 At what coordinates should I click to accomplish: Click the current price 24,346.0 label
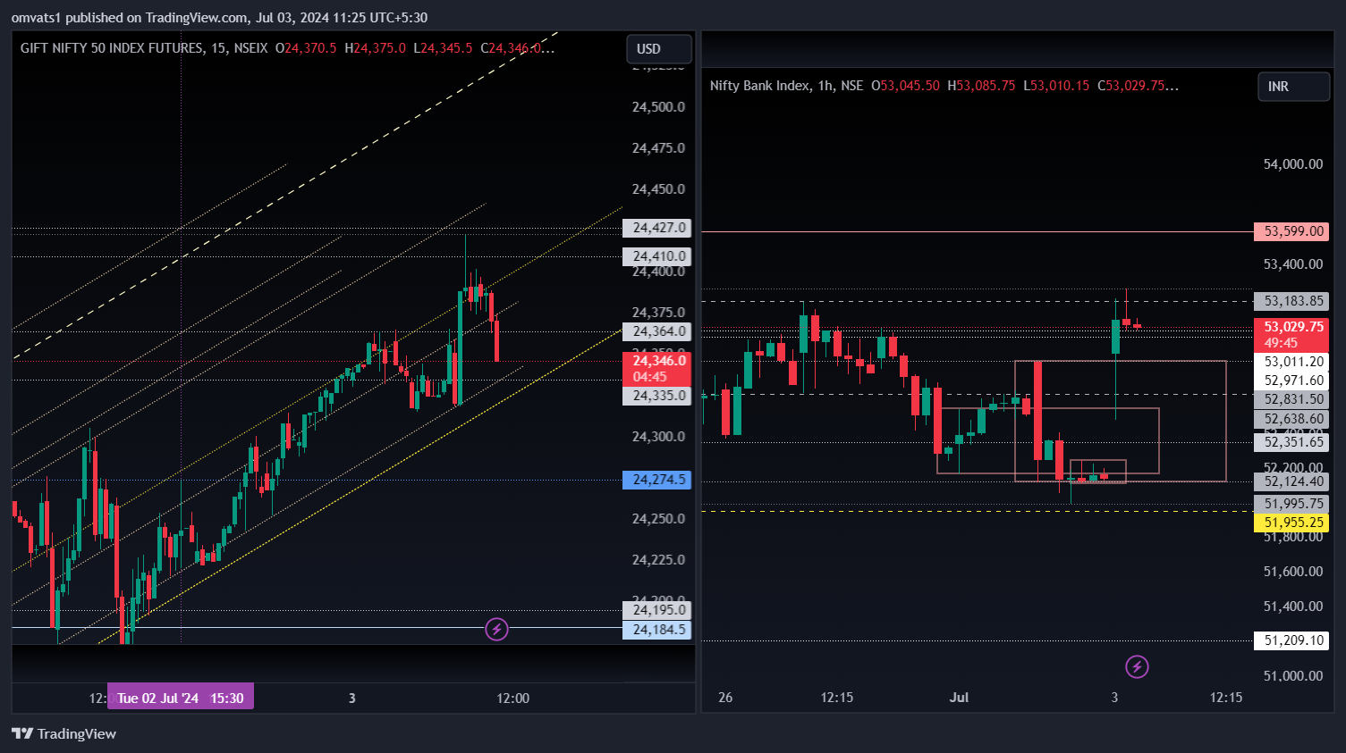(657, 368)
